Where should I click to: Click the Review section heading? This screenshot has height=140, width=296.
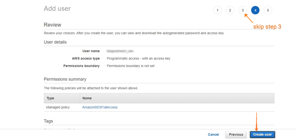(53, 25)
